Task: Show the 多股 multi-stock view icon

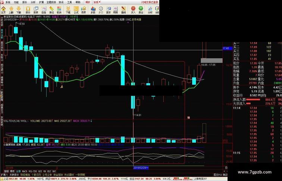Action: point(93,10)
